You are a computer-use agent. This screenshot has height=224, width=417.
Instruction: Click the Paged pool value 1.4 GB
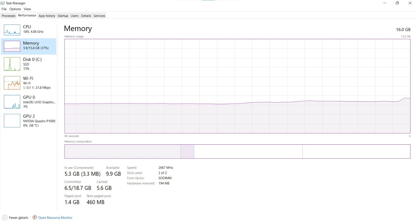coord(72,202)
